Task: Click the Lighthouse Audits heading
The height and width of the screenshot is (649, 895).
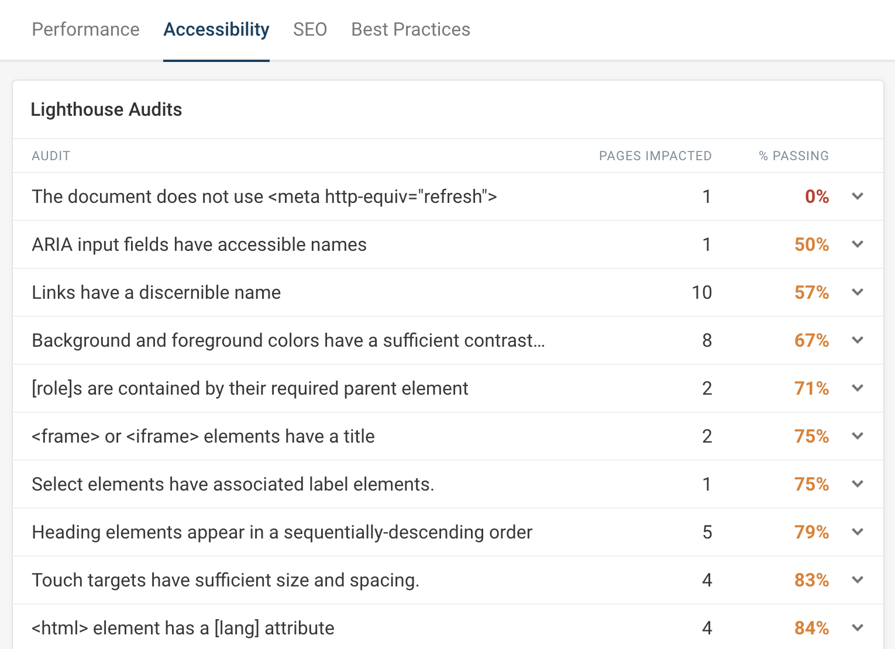Action: [106, 109]
